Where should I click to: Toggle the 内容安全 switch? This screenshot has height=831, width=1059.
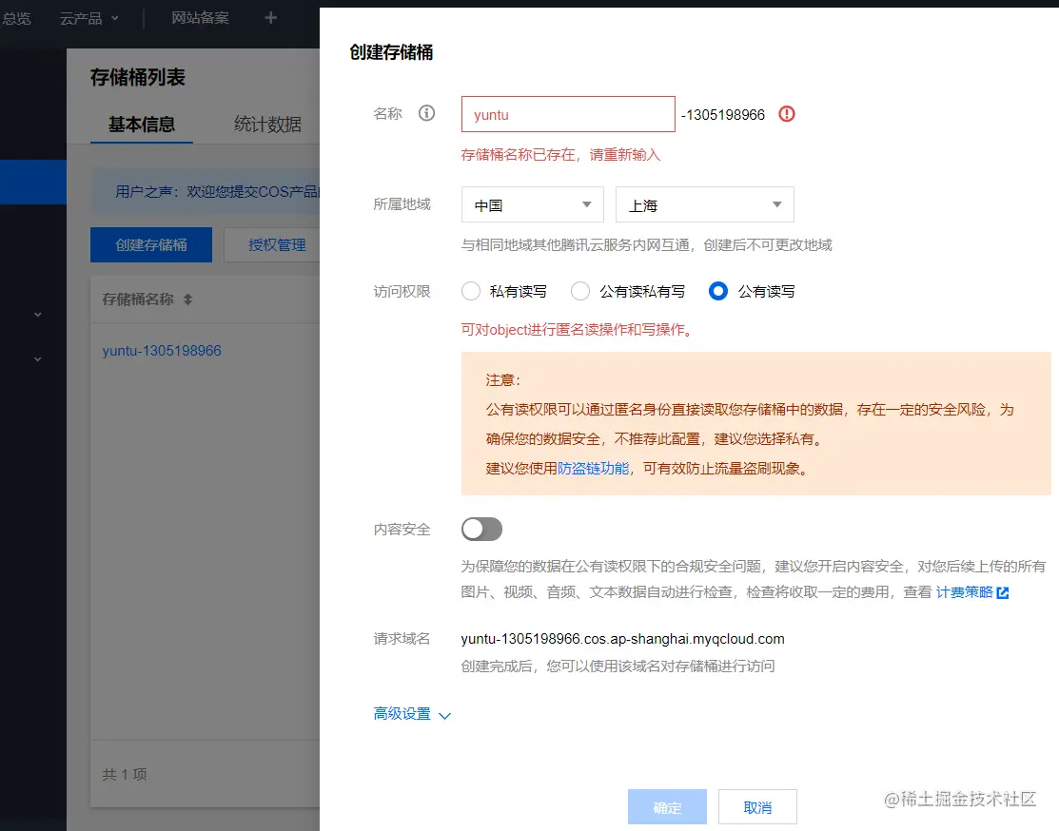coord(481,530)
